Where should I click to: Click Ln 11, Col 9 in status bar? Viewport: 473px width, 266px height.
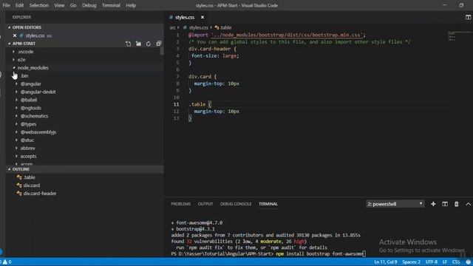(x=385, y=262)
